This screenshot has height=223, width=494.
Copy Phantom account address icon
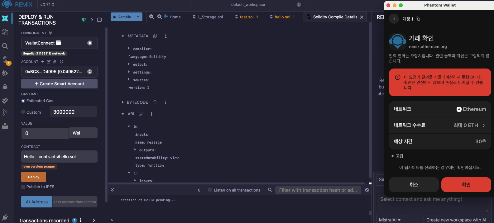coord(418,19)
